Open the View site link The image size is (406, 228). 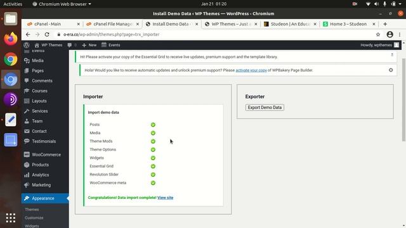[165, 198]
